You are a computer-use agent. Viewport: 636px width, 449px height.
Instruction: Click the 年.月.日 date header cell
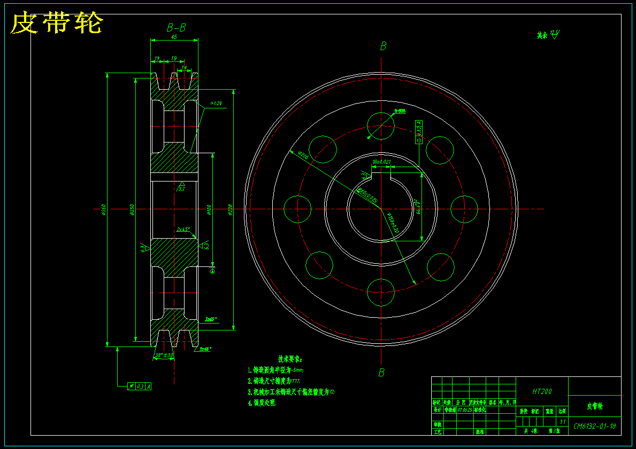pos(507,403)
